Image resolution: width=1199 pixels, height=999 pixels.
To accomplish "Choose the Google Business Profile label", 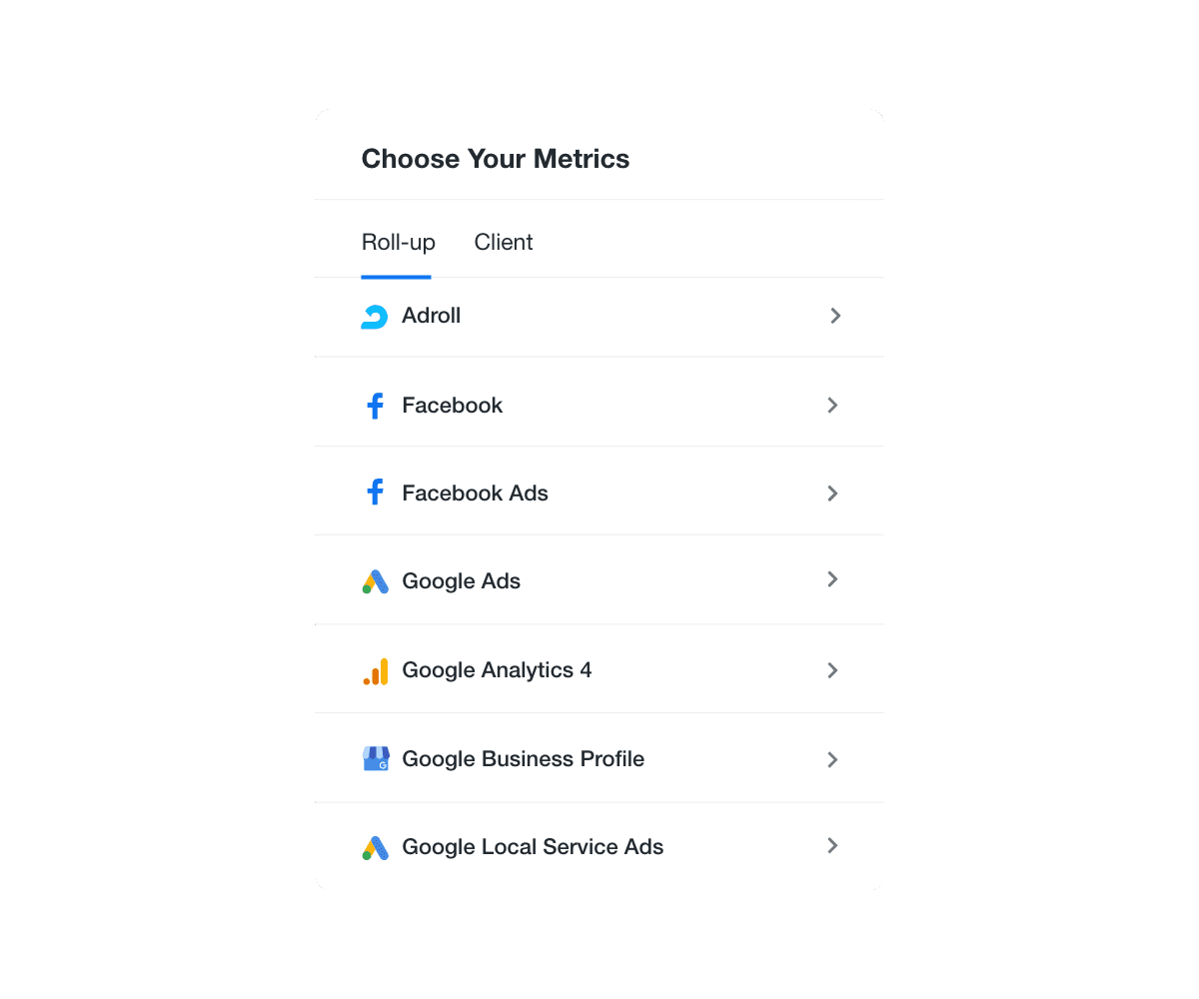I will (523, 759).
